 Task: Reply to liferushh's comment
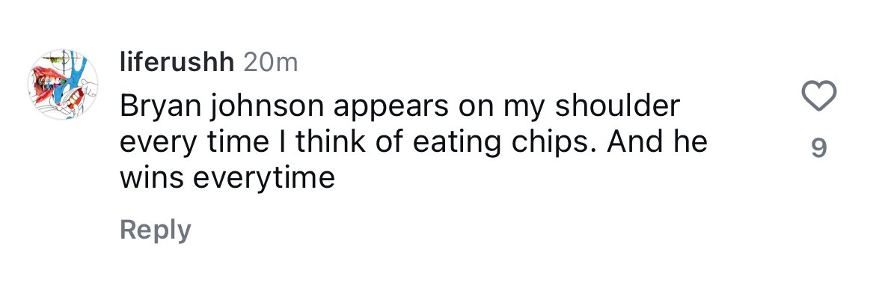(156, 230)
